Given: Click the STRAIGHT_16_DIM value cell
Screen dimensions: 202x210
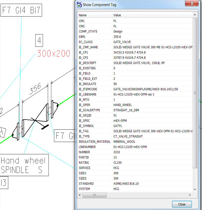Looking at the screenshot, I should [126, 110].
